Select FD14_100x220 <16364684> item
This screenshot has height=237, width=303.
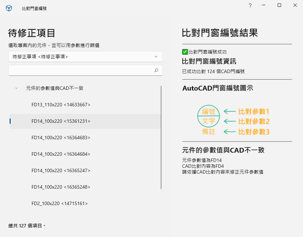(61, 154)
